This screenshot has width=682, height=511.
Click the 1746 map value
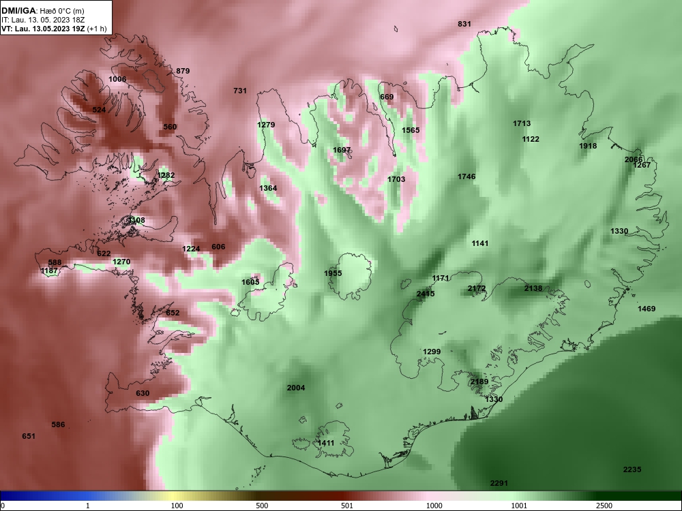coord(466,176)
